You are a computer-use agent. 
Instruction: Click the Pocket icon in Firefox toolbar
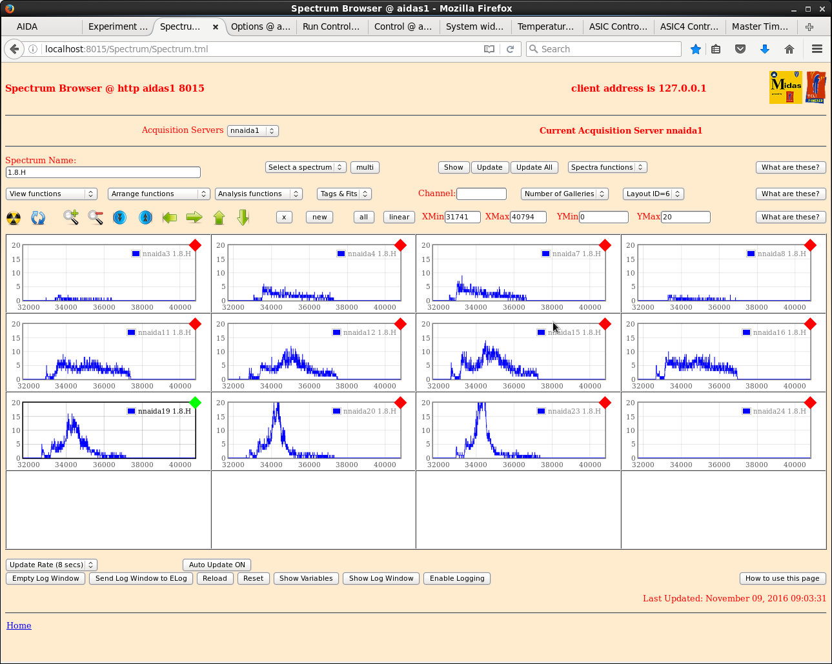[740, 49]
